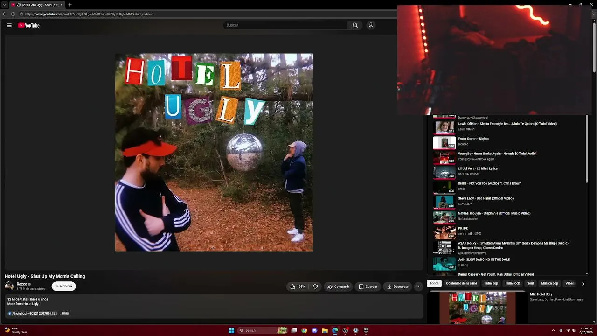Select the youtube.com address bar URL
Screen dimensions: 597x336
90,14
